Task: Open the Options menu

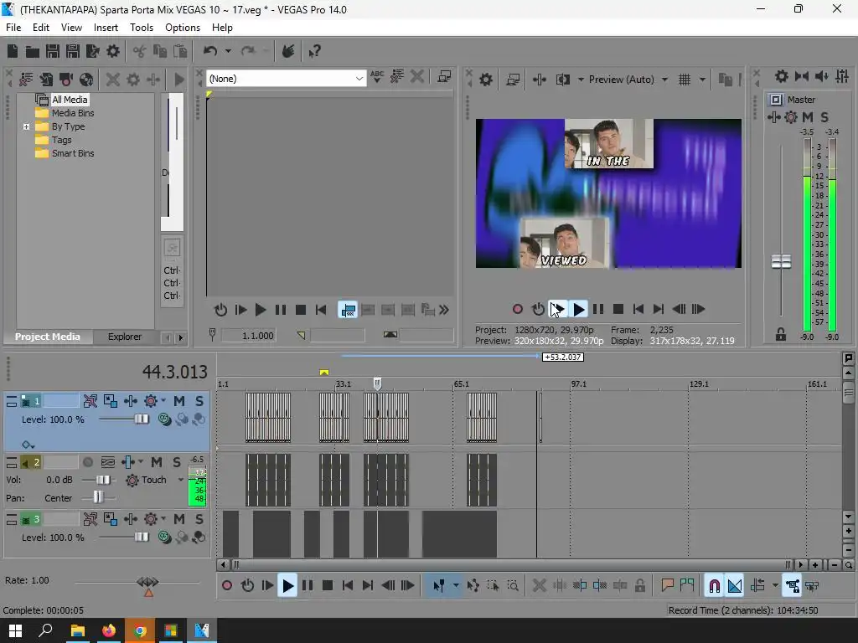Action: [182, 28]
